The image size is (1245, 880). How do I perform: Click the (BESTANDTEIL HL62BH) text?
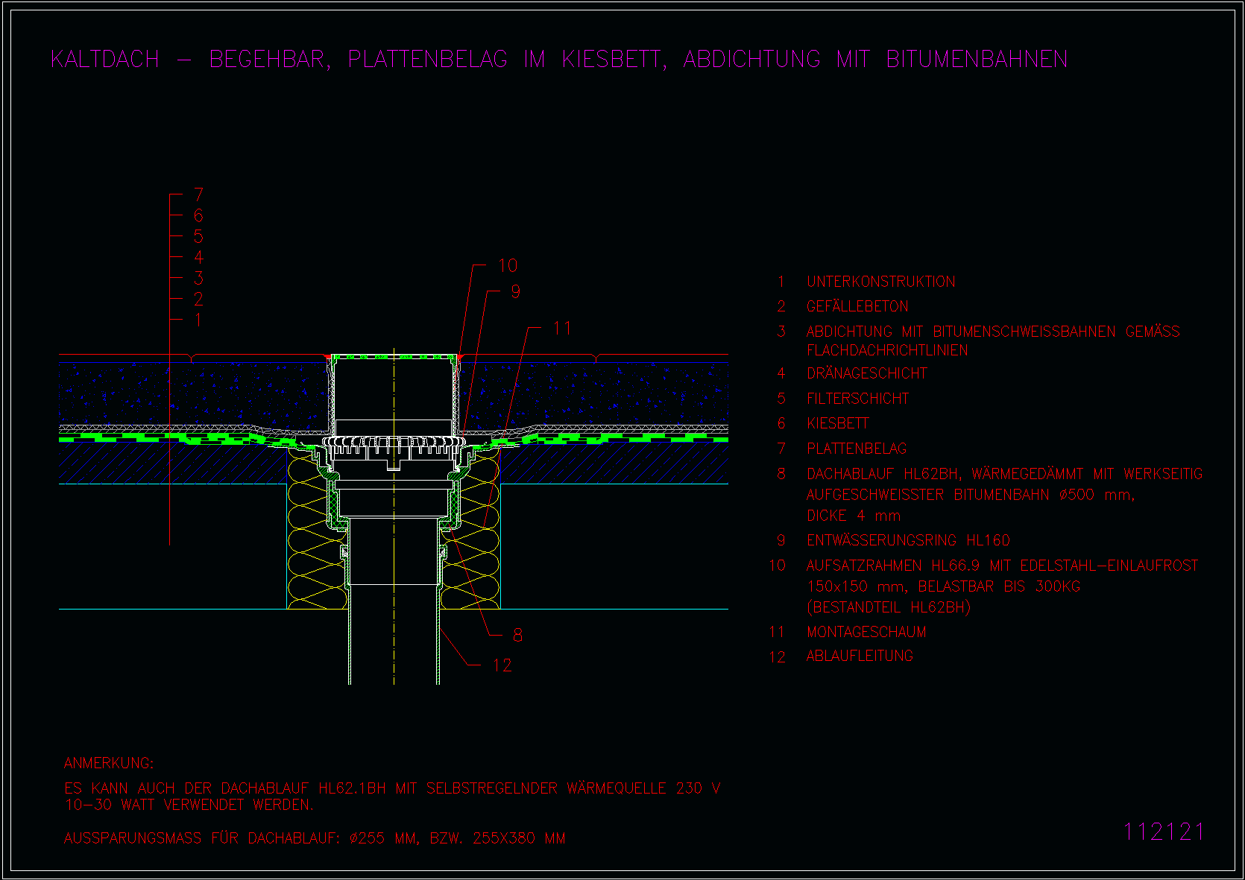pos(889,607)
